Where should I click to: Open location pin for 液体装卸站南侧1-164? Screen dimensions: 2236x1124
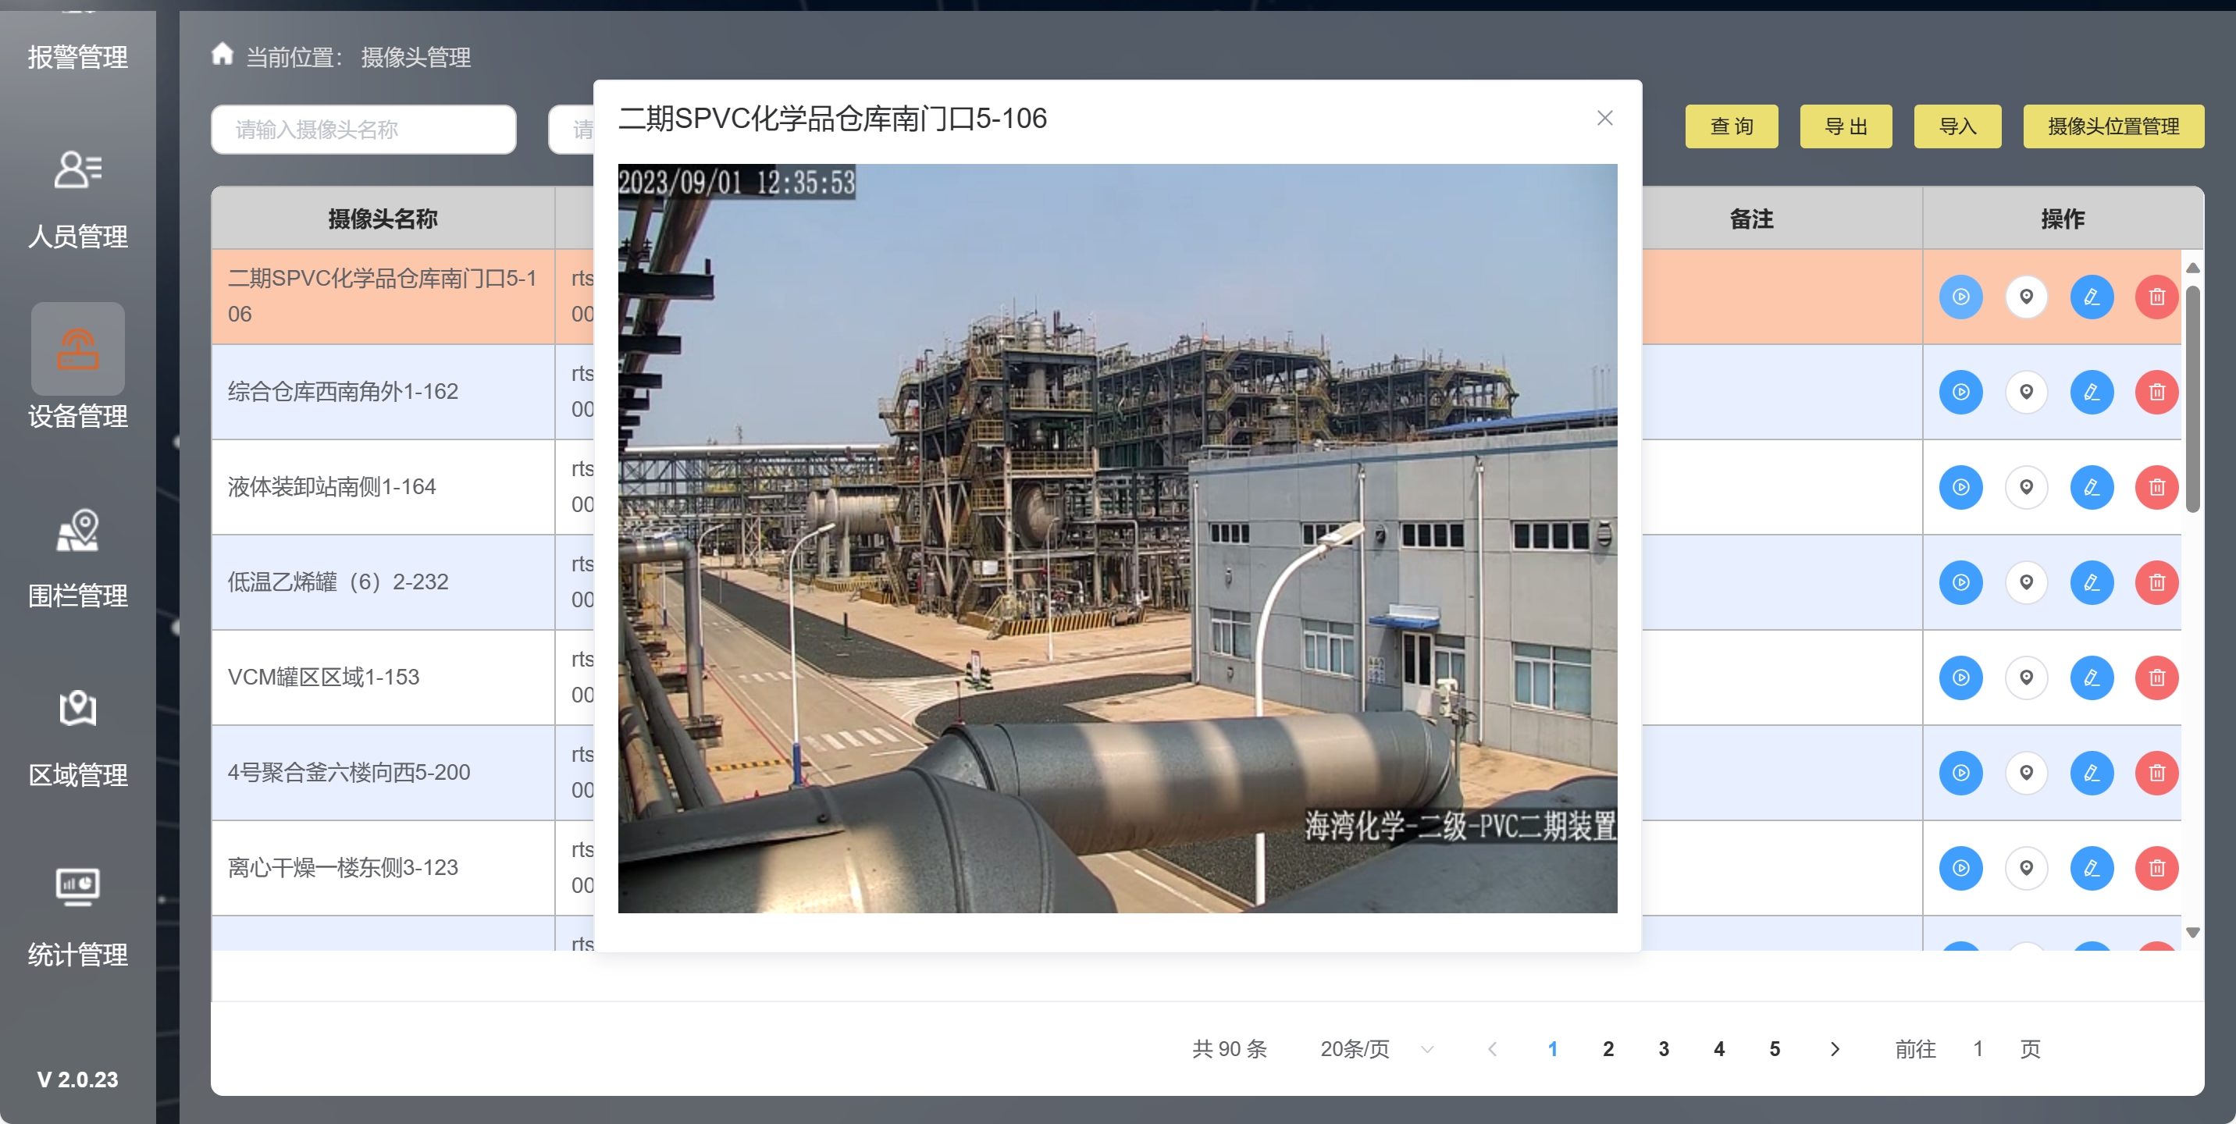[x=2025, y=487]
